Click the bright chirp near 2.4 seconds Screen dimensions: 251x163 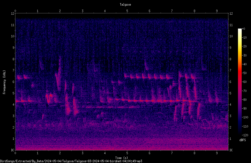click(x=68, y=106)
